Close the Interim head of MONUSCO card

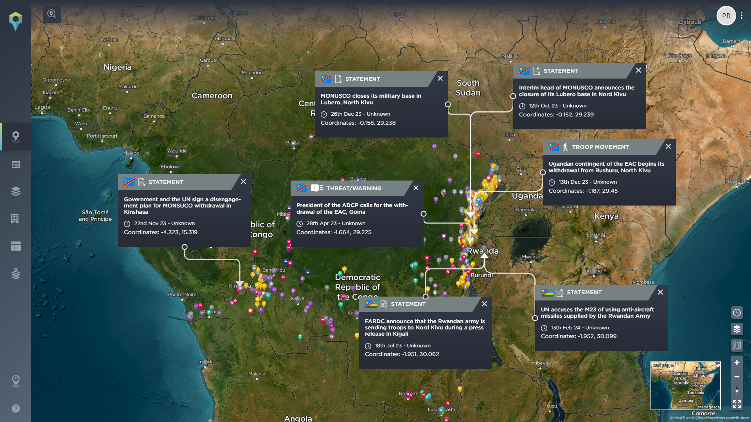click(638, 70)
